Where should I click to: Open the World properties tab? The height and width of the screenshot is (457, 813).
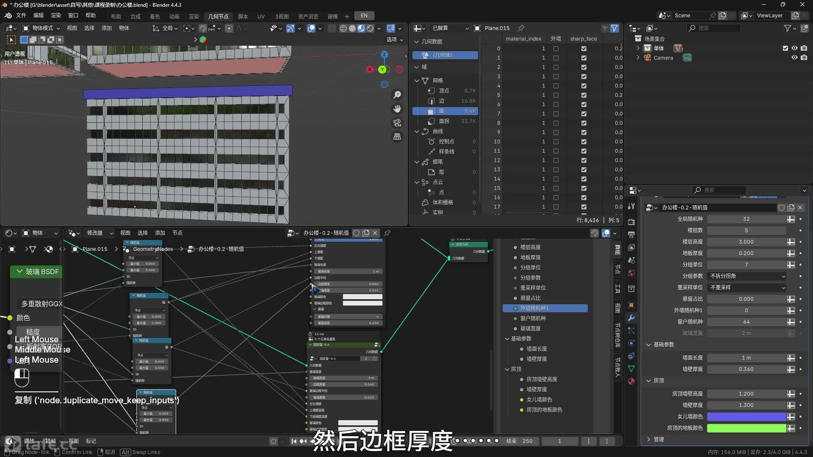tap(631, 273)
